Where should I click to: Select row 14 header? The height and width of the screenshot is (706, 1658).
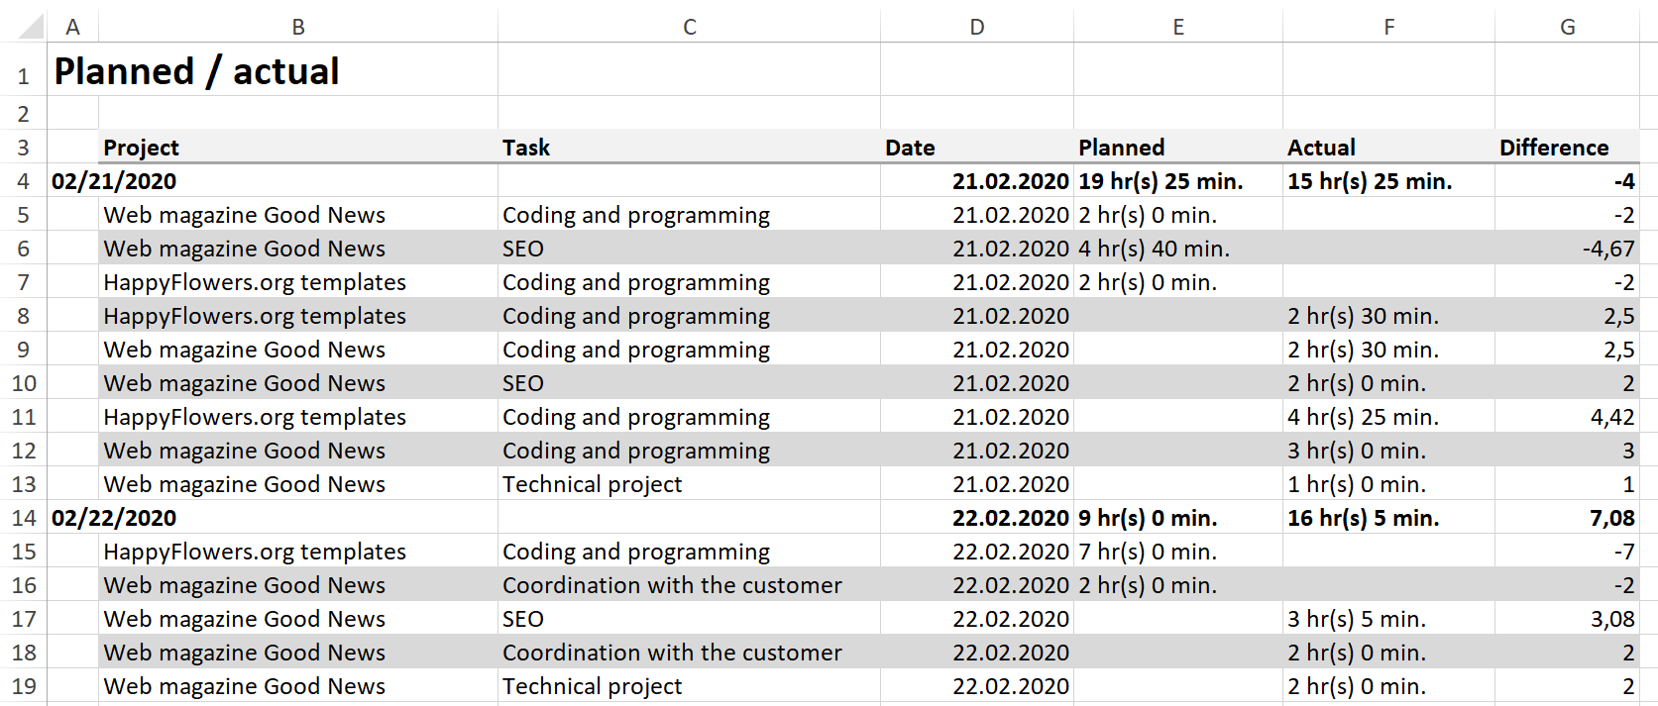(x=23, y=518)
